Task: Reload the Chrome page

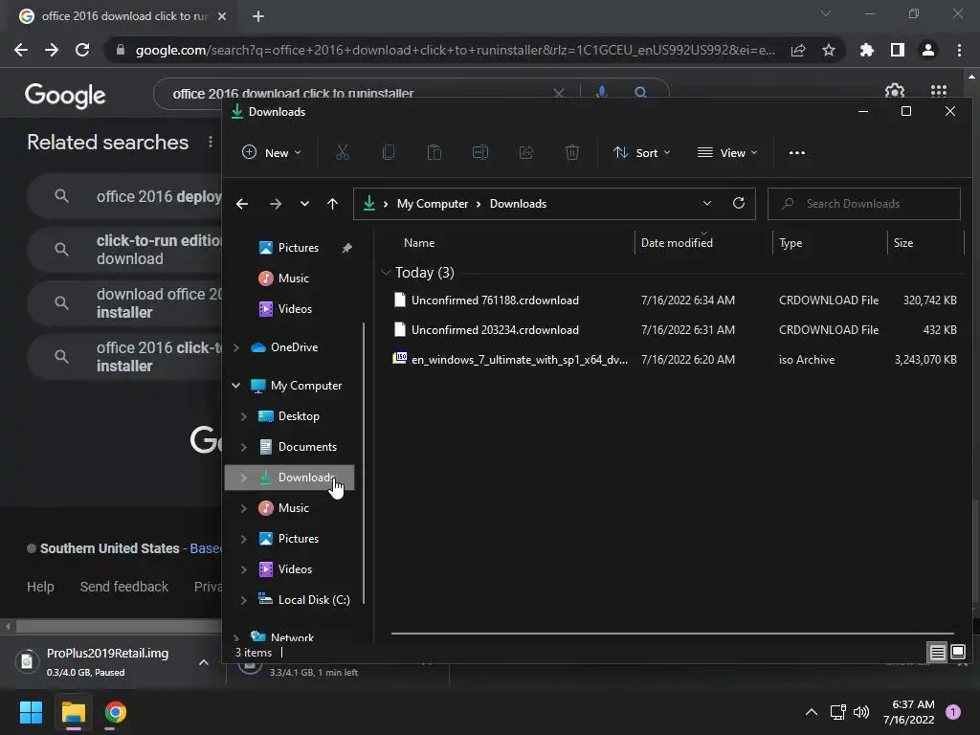Action: 82,50
